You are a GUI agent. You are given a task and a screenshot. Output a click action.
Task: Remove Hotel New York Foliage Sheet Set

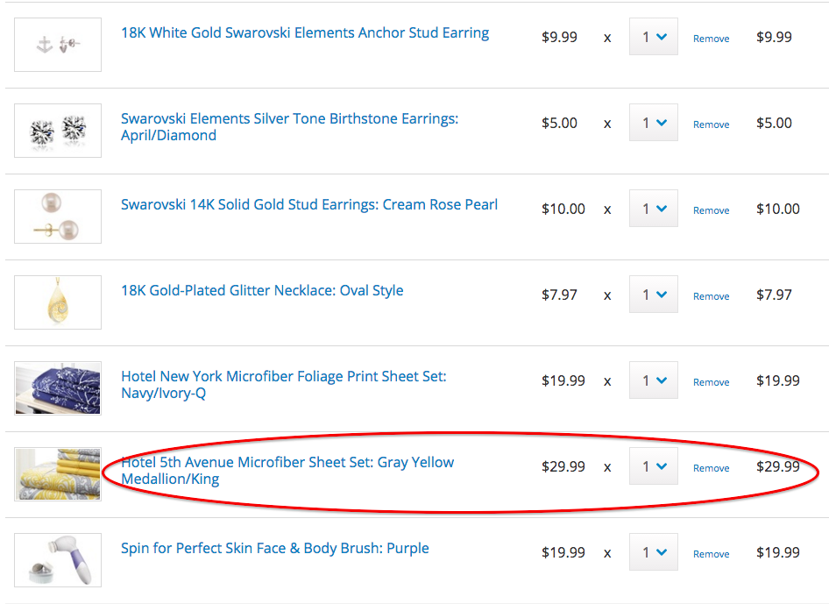pyautogui.click(x=711, y=382)
